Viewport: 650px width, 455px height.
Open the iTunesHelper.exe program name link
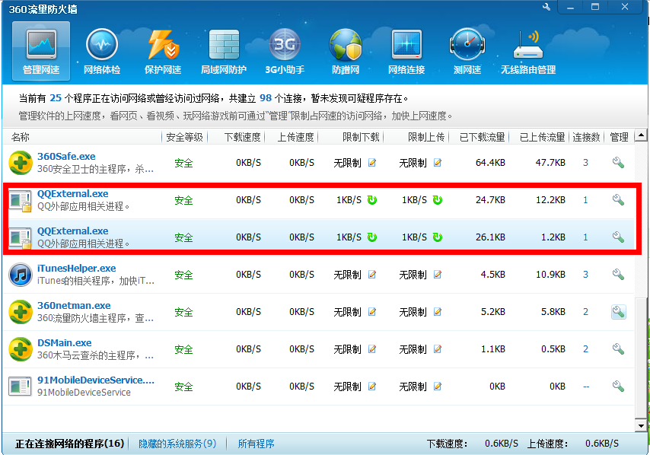[77, 268]
